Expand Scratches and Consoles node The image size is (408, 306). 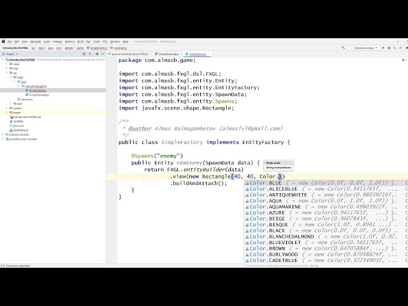click(3, 139)
